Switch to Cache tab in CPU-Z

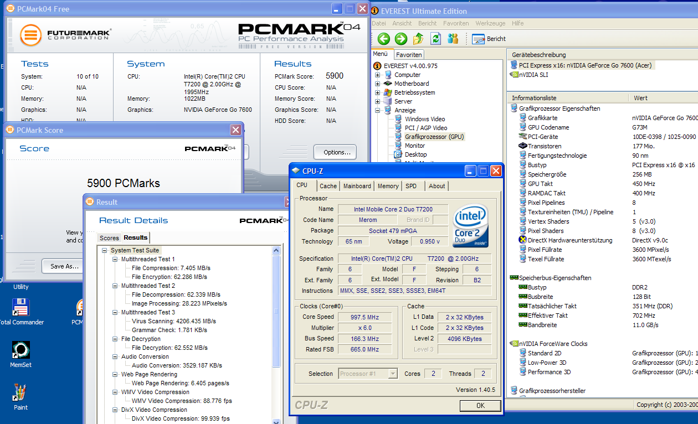[x=328, y=186]
